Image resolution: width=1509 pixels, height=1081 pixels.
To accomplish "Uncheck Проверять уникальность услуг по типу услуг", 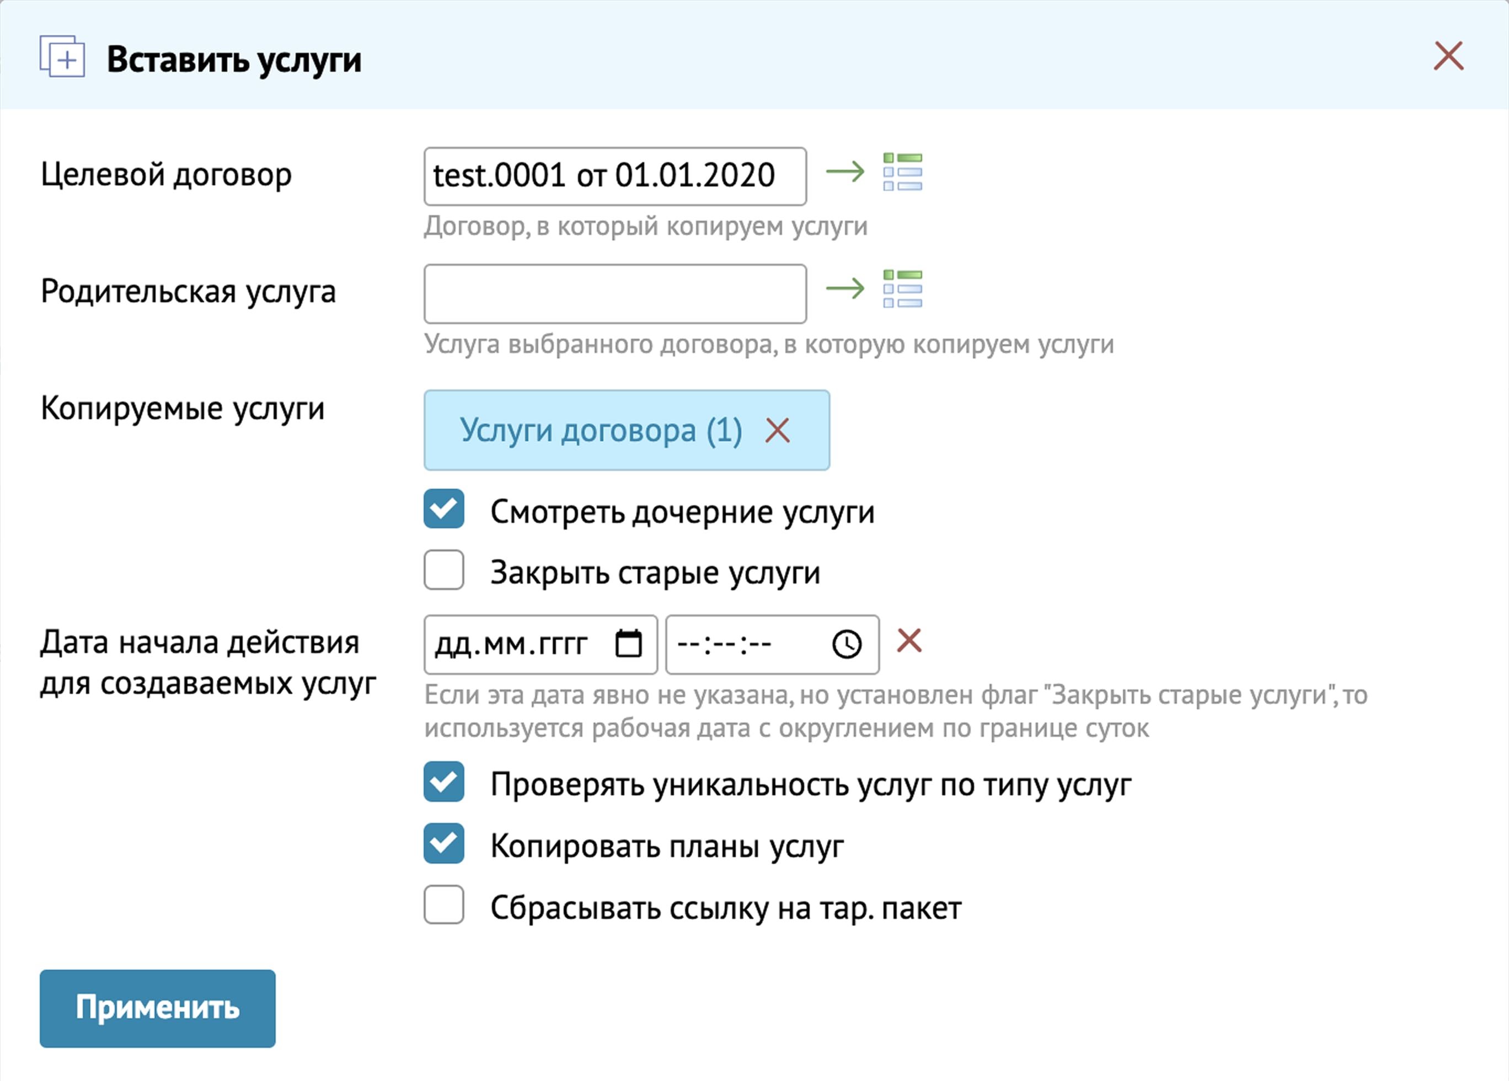I will (444, 782).
